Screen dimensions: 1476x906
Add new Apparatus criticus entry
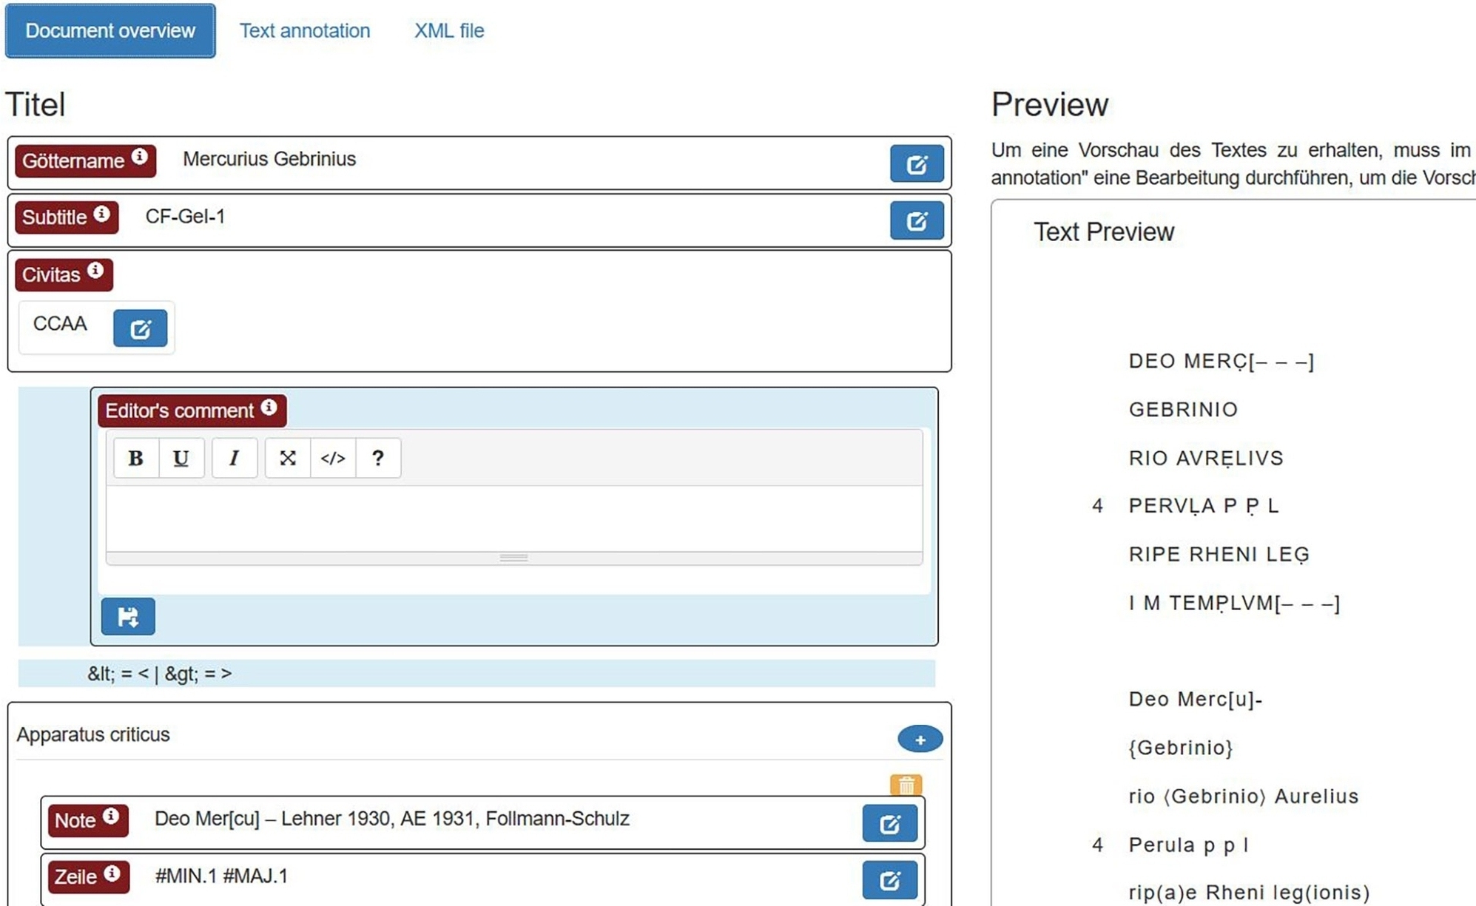pyautogui.click(x=920, y=739)
